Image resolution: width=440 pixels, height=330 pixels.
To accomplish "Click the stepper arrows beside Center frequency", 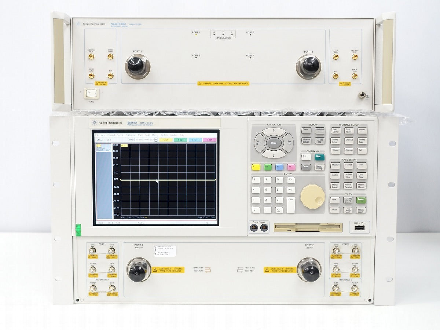I will 156,140.
